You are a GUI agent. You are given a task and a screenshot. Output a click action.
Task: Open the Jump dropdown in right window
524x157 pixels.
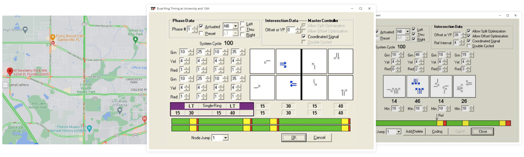click(x=398, y=131)
